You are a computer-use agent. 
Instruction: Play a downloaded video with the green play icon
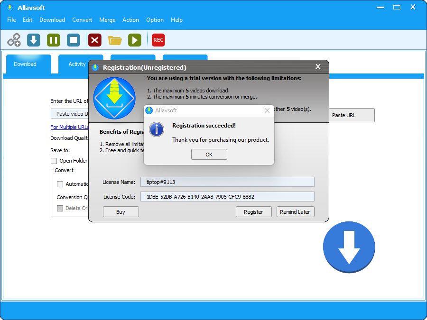click(x=135, y=40)
